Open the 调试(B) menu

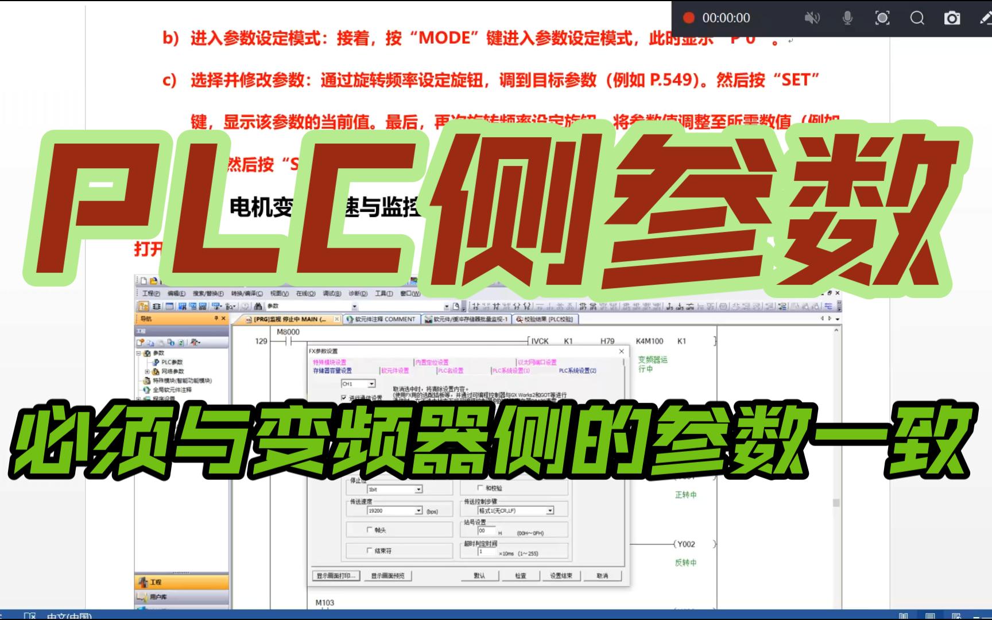pyautogui.click(x=332, y=293)
